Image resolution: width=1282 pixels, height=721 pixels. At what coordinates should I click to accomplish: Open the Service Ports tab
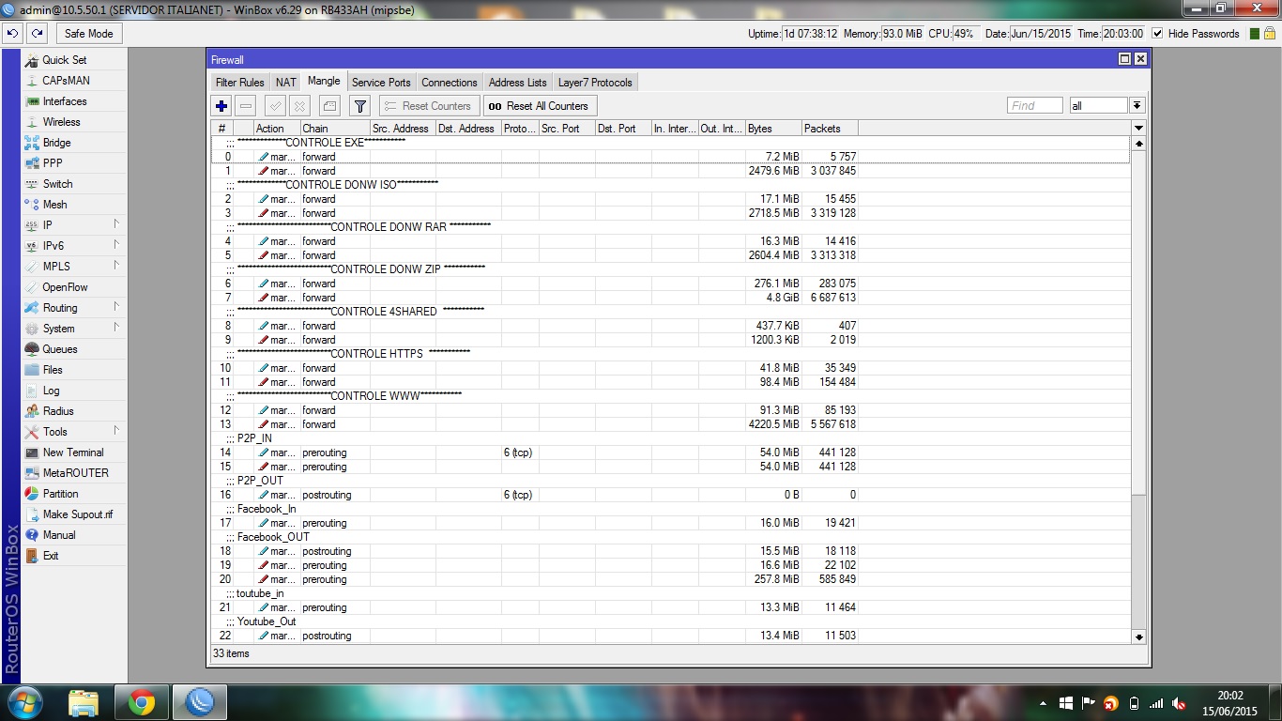[x=381, y=83]
